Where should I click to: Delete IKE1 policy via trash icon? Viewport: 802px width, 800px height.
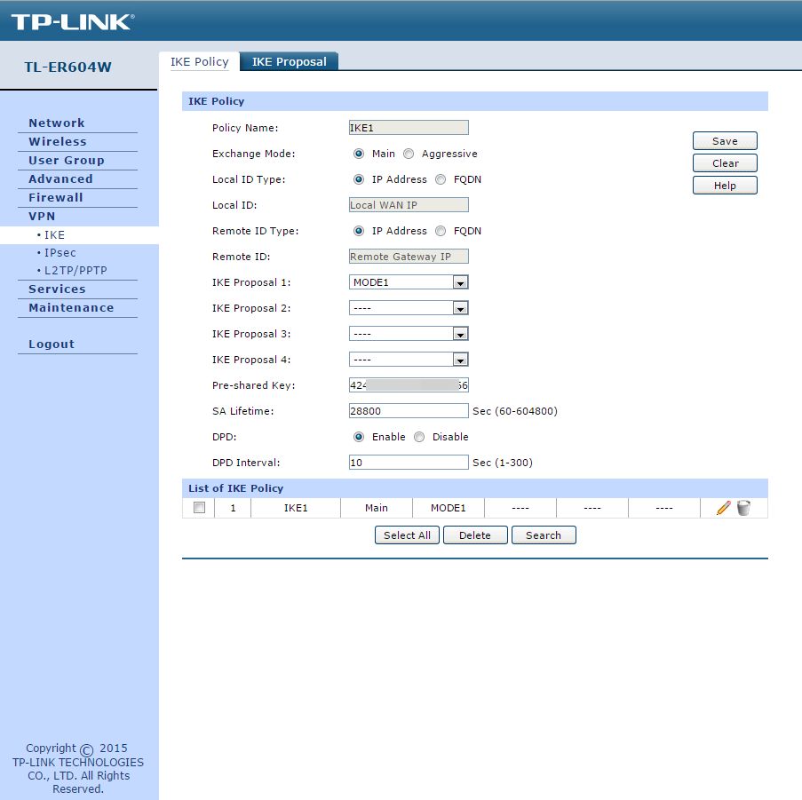tap(743, 508)
